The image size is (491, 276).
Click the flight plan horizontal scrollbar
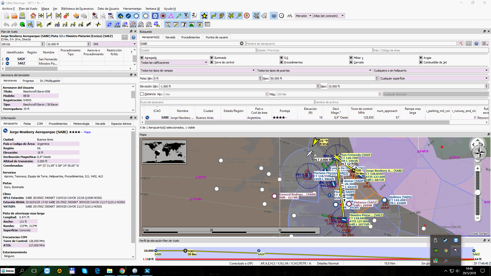coord(31,69)
